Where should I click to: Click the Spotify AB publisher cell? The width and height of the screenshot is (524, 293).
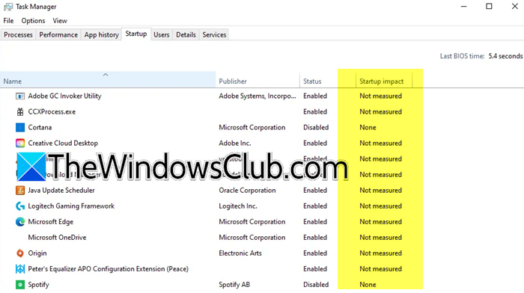pos(234,285)
